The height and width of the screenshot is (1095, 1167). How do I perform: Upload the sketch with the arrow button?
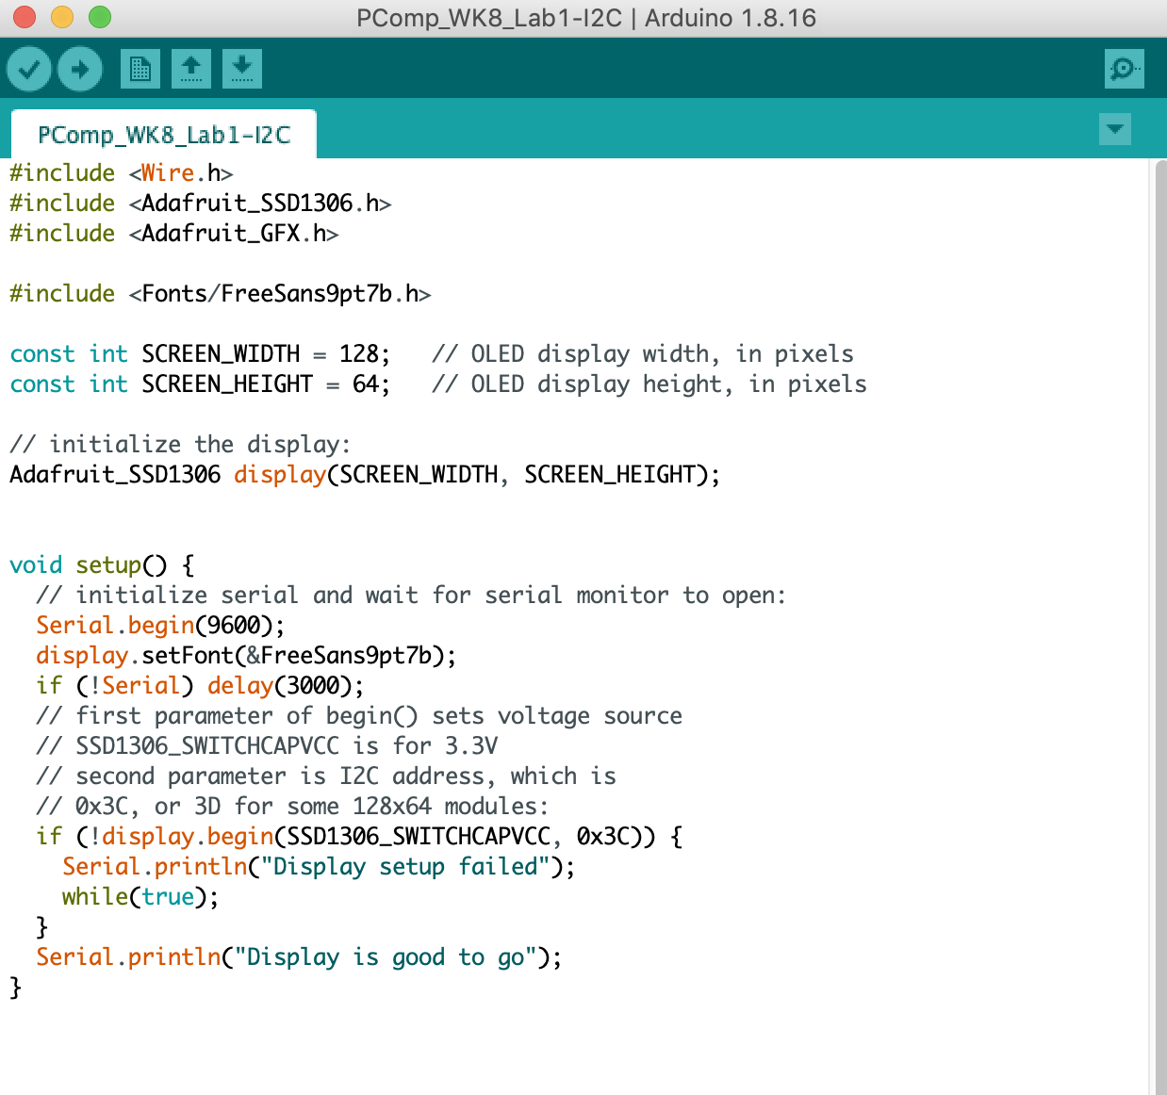pos(80,69)
